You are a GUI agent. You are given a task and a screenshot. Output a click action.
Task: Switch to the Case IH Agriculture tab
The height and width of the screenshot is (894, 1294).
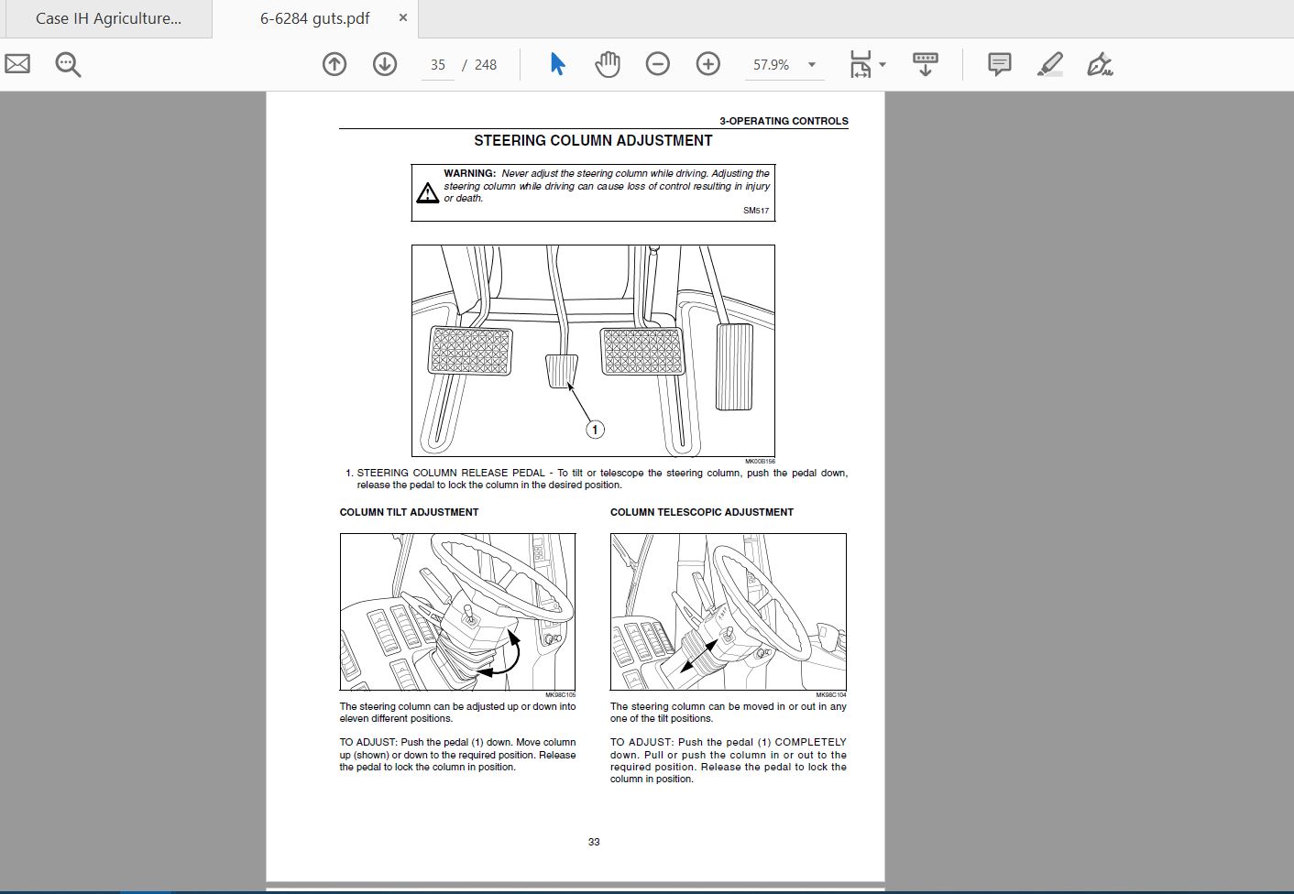click(x=106, y=18)
